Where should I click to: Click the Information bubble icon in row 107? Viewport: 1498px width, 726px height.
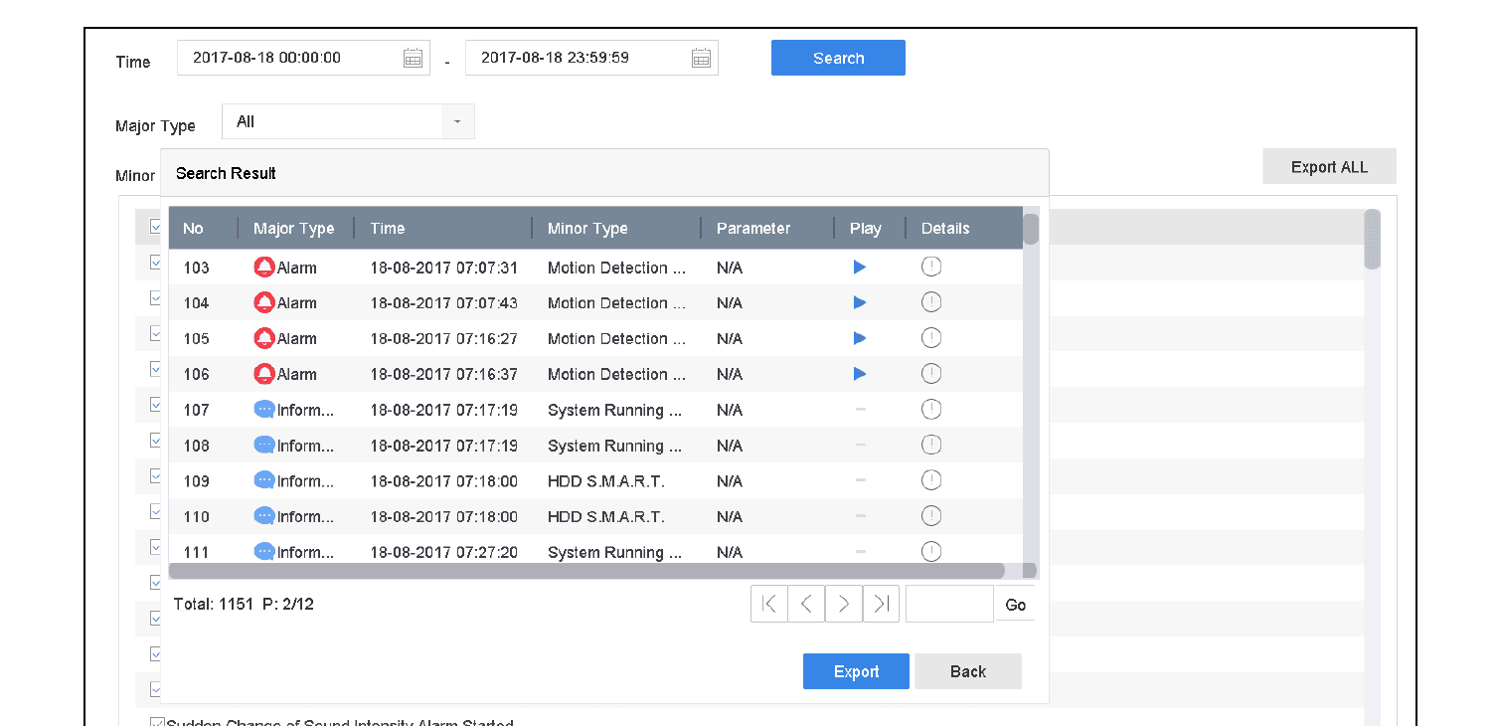tap(264, 409)
